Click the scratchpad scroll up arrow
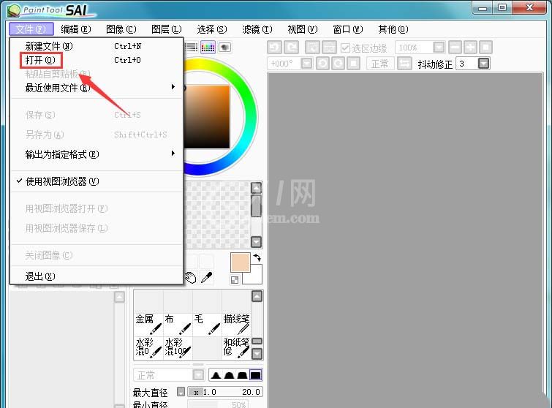The width and height of the screenshot is (552, 408). [257, 188]
